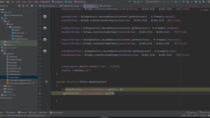Hide the Project panel with minus icon
This screenshot has height=118, width=210.
coord(36,6)
